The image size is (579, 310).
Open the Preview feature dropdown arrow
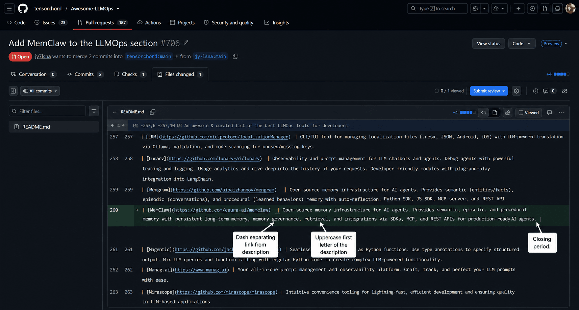pyautogui.click(x=566, y=44)
